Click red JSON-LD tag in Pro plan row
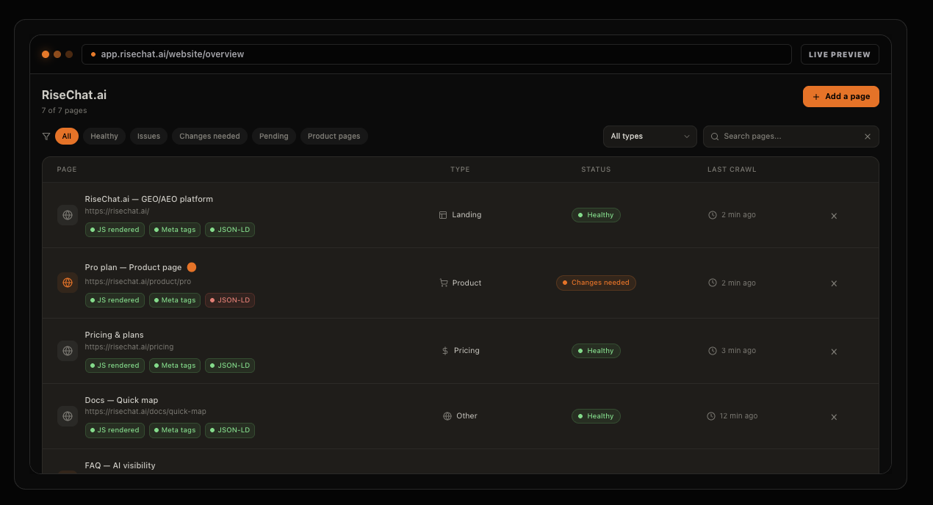 point(230,300)
